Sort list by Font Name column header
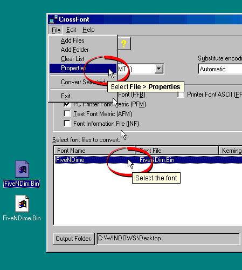Image resolution: width=242 pixels, height=270 pixels. tap(95, 151)
